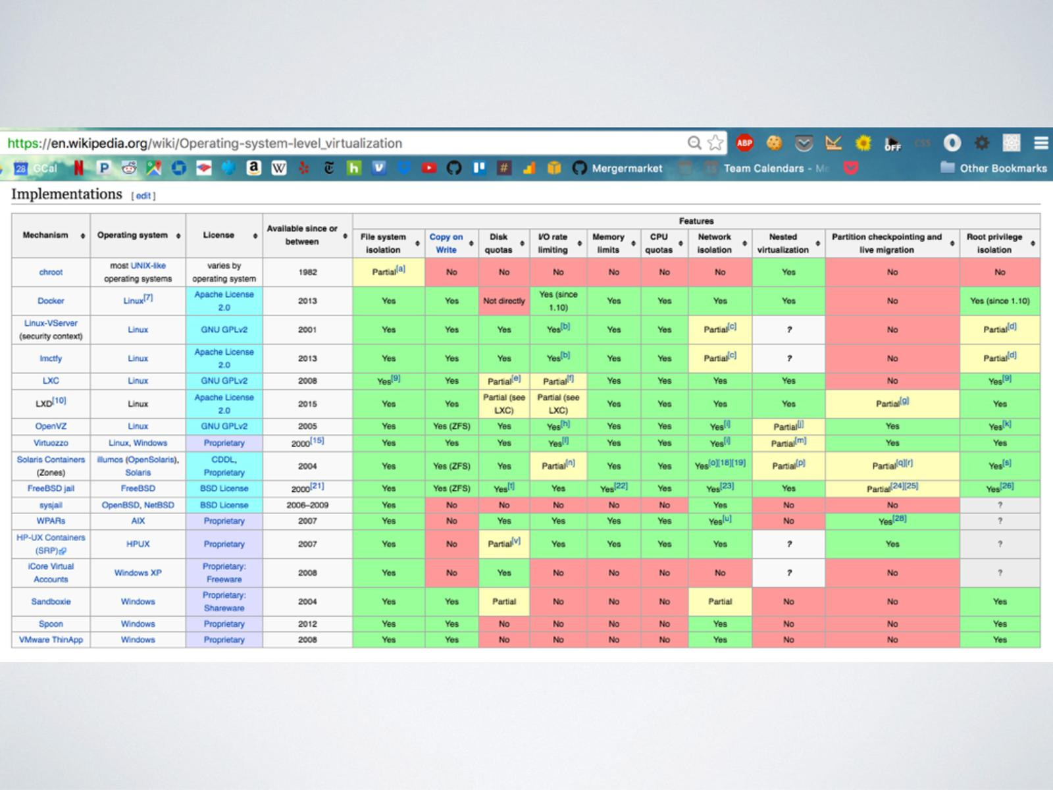Open the red Pocket bookmark icon
The height and width of the screenshot is (790, 1053).
coord(852,168)
